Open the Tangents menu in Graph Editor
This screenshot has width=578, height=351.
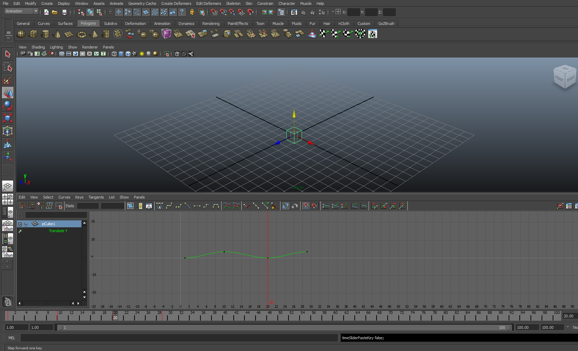pos(96,197)
